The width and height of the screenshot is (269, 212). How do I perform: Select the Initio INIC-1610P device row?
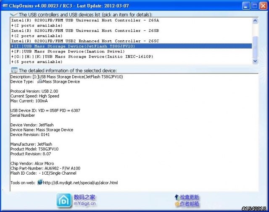131,57
